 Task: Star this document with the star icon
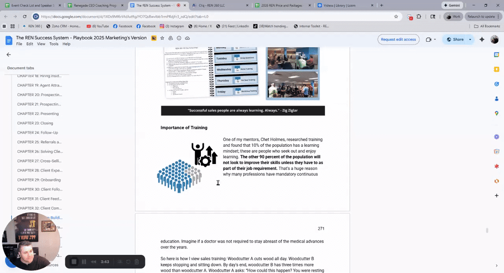coord(162,38)
